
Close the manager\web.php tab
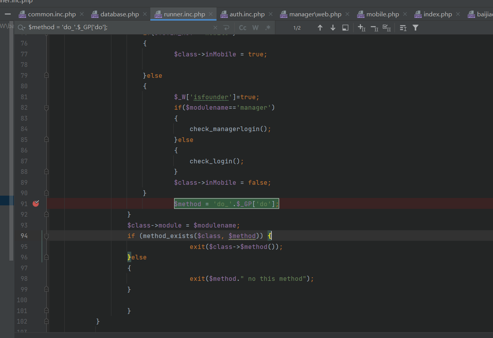coord(347,14)
